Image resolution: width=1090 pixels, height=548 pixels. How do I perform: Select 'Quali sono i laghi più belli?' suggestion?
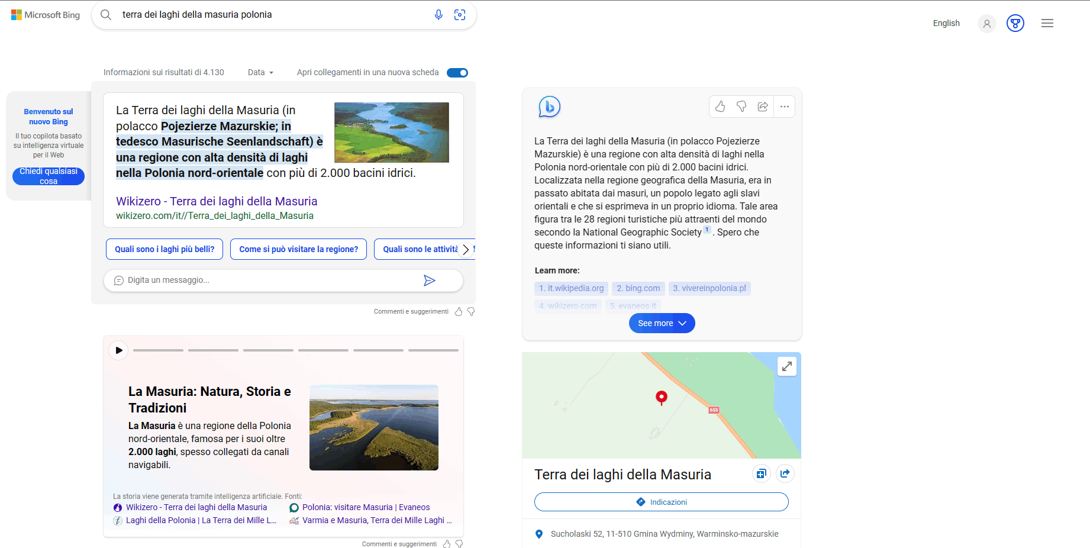(x=165, y=249)
